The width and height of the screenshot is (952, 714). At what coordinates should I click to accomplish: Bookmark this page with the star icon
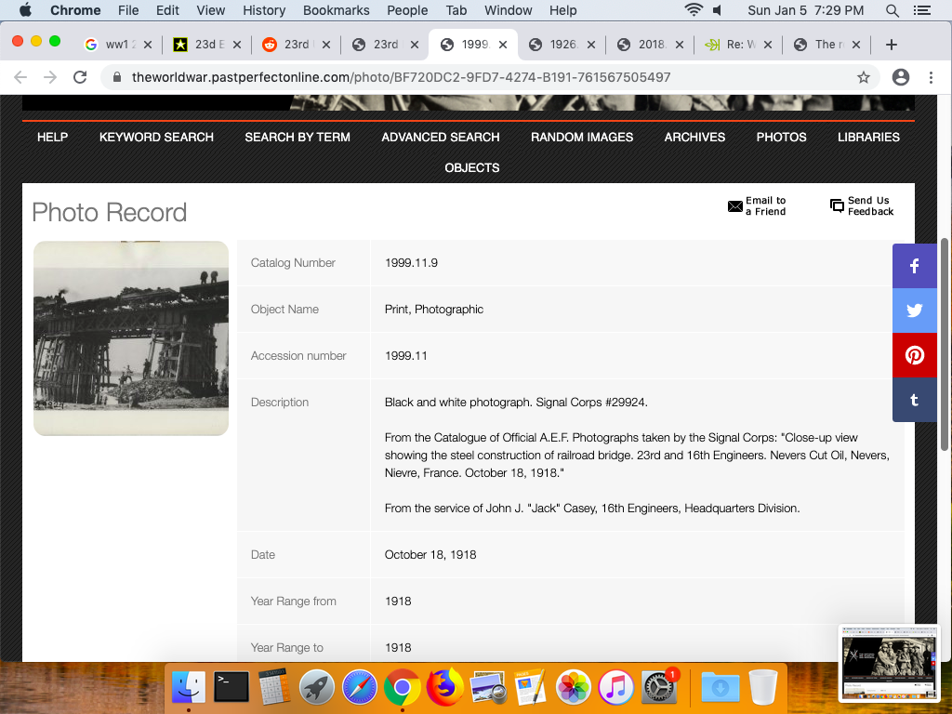(x=864, y=77)
